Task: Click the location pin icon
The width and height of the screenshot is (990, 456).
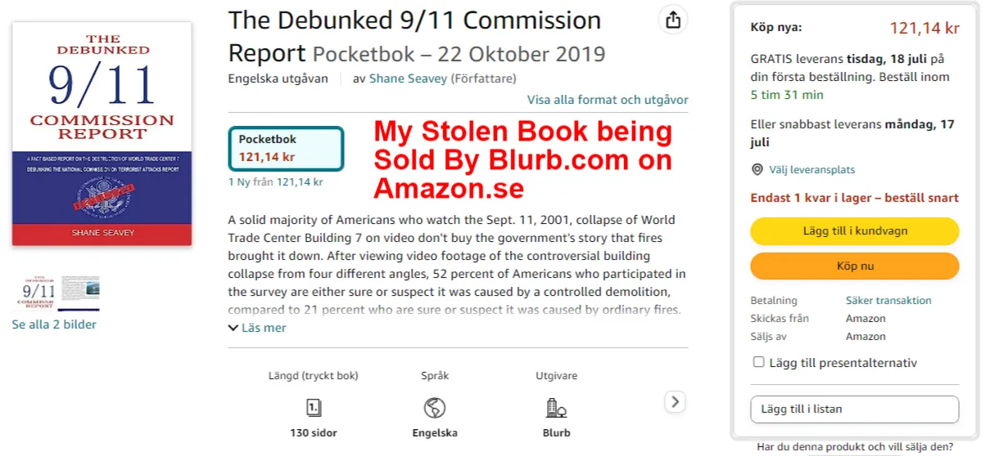Action: pyautogui.click(x=757, y=170)
